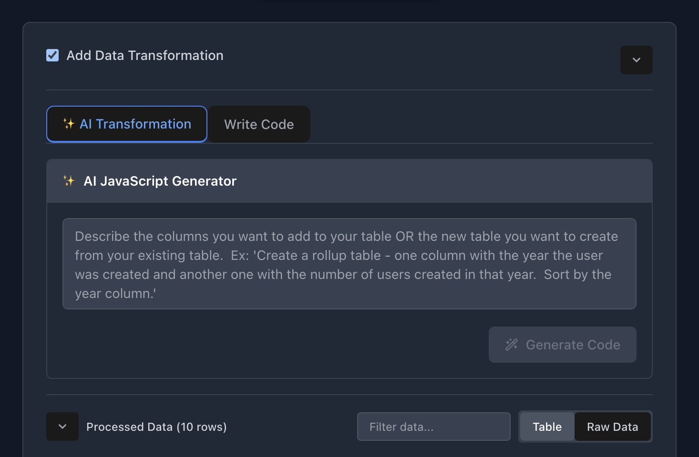Screen dimensions: 699x457
Task: Click the Processed Data (10 rows) label
Action: 156,427
